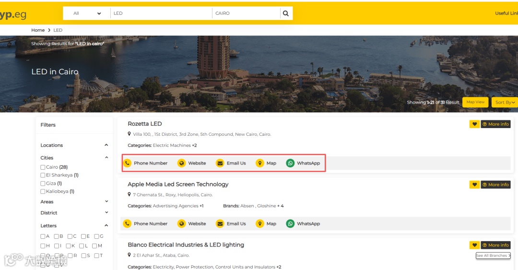
Task: Open the Sort By dropdown
Action: tap(505, 103)
